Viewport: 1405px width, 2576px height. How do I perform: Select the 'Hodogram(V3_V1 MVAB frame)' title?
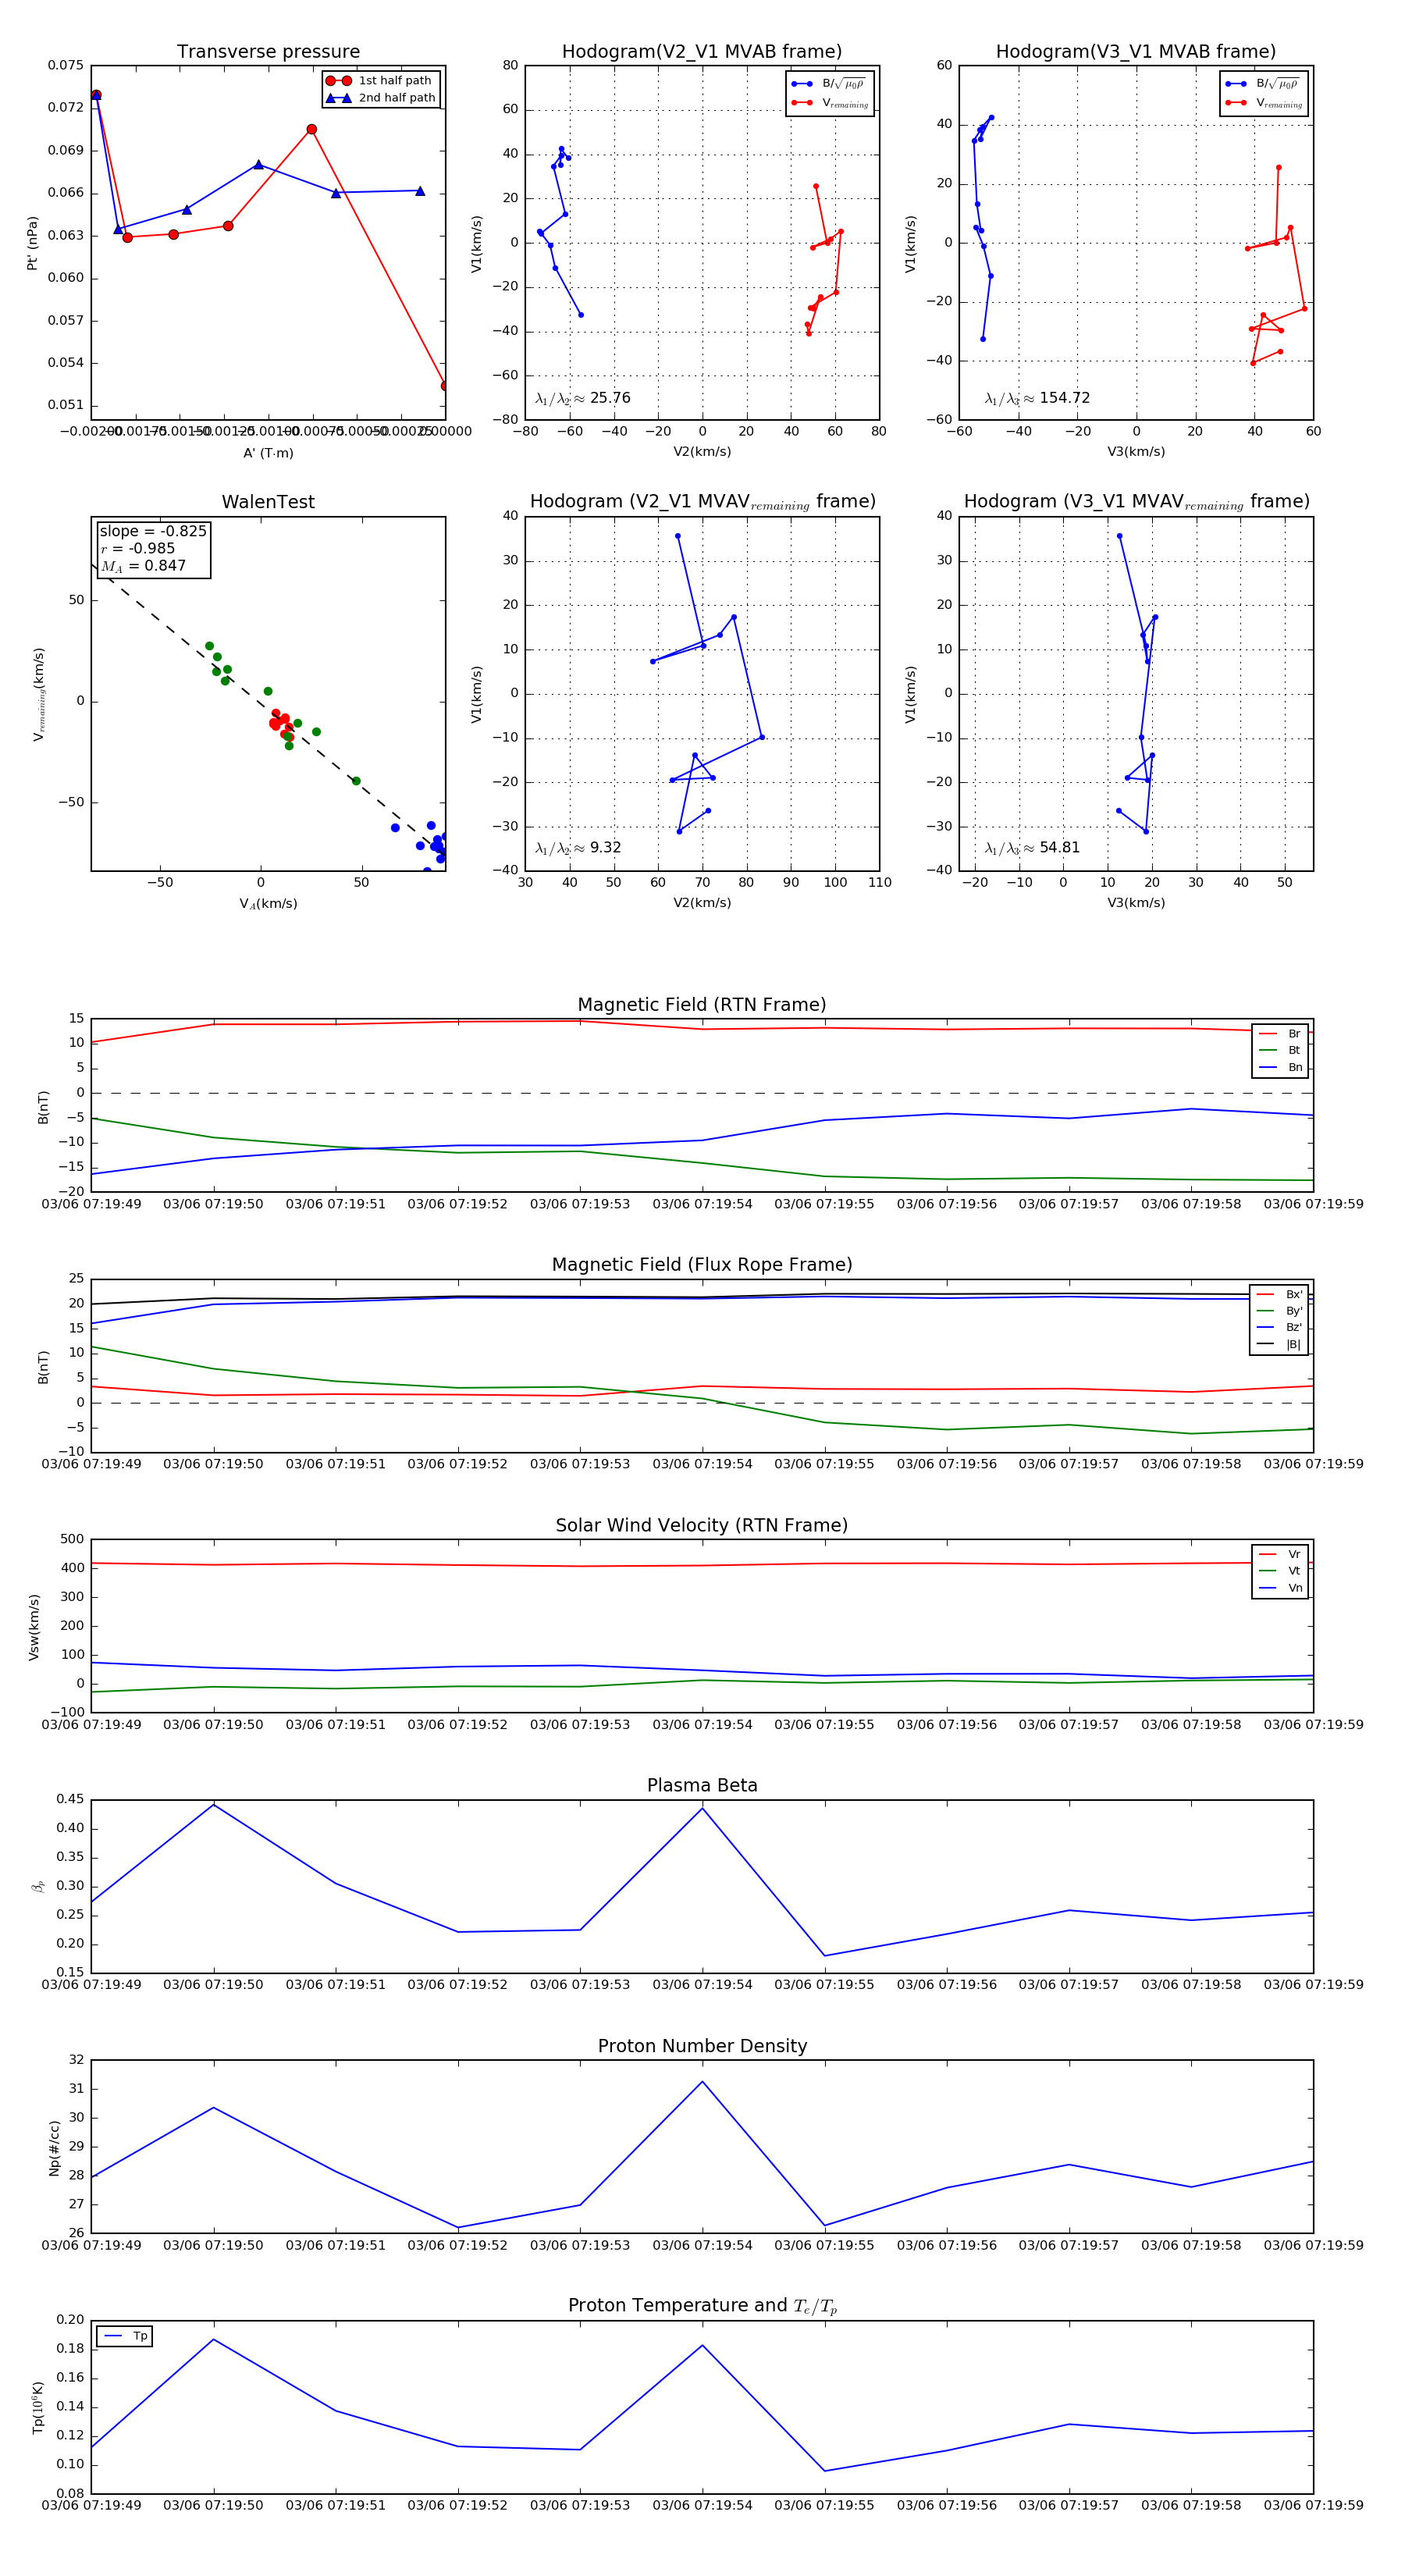click(1136, 52)
